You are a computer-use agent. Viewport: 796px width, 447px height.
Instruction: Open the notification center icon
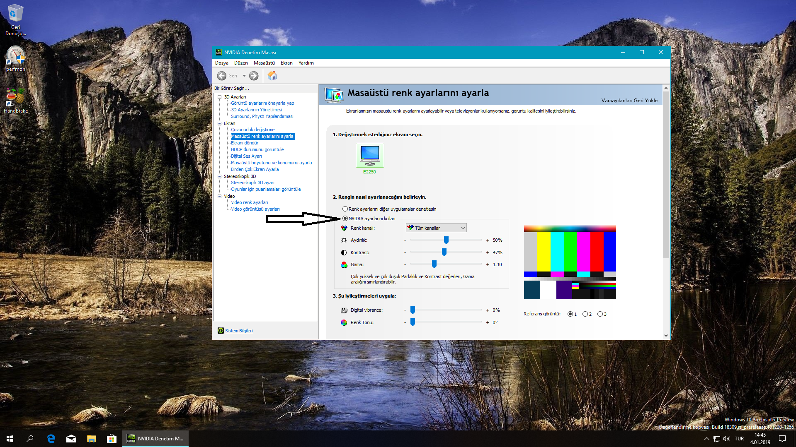782,439
